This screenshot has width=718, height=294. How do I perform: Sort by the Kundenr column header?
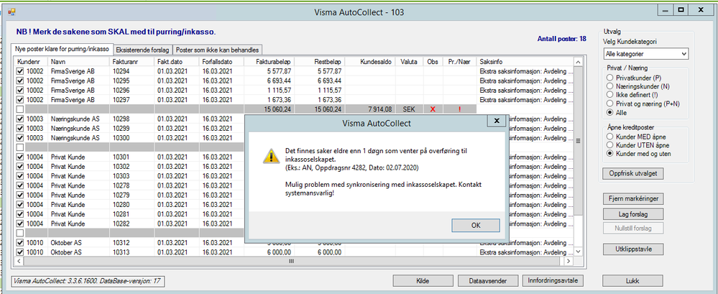(31, 61)
